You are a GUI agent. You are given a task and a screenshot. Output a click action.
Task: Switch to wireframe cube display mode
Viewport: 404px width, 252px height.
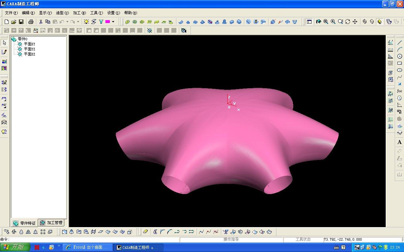click(x=365, y=22)
